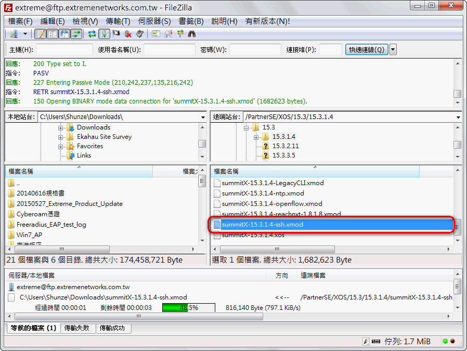Screen dimensions: 467x351
Task: Open the local site path dropdown
Action: point(203,117)
